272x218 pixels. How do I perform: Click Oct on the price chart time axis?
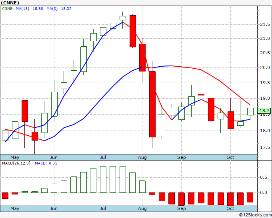[230, 157]
